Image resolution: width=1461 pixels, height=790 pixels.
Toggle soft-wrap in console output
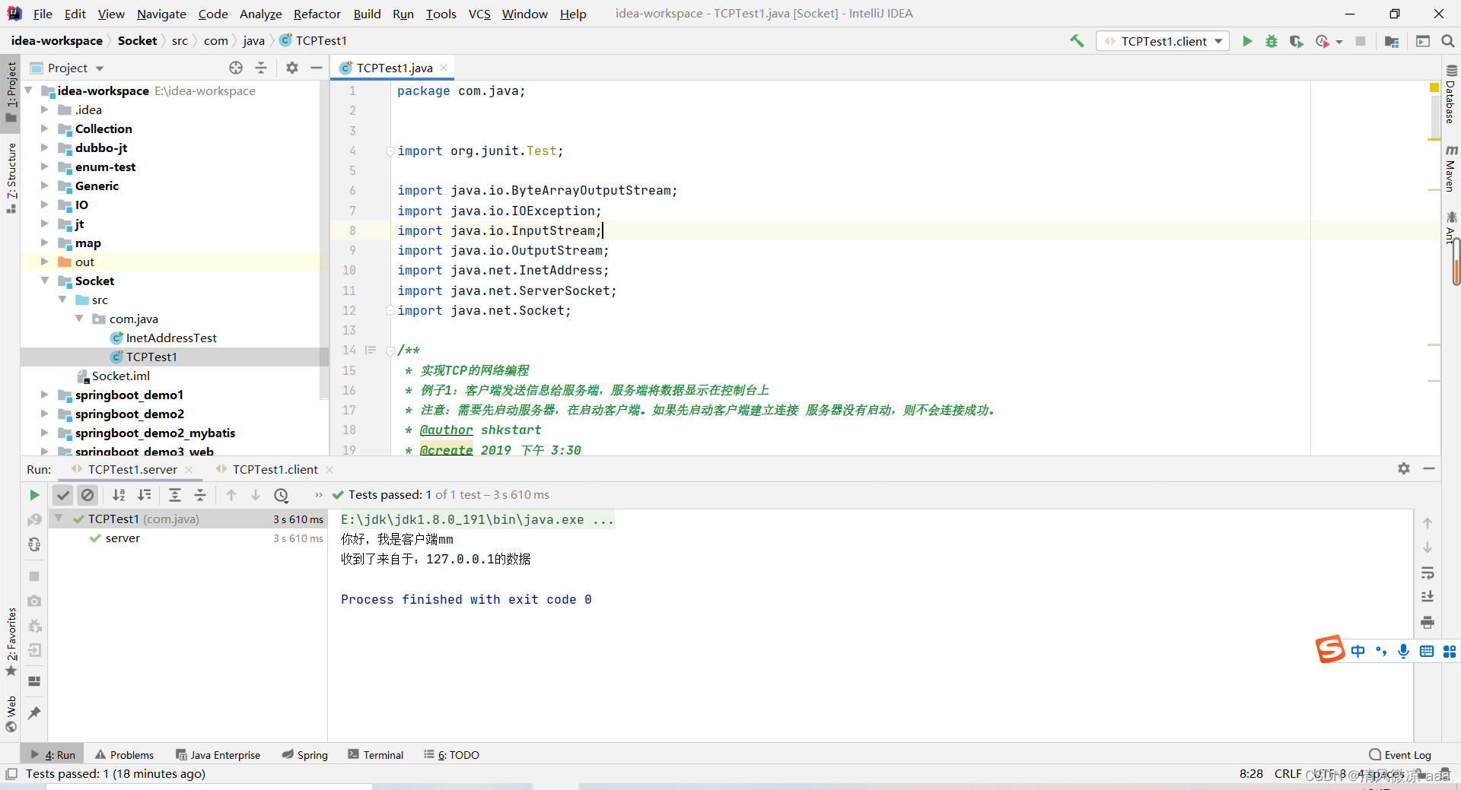coord(1428,573)
